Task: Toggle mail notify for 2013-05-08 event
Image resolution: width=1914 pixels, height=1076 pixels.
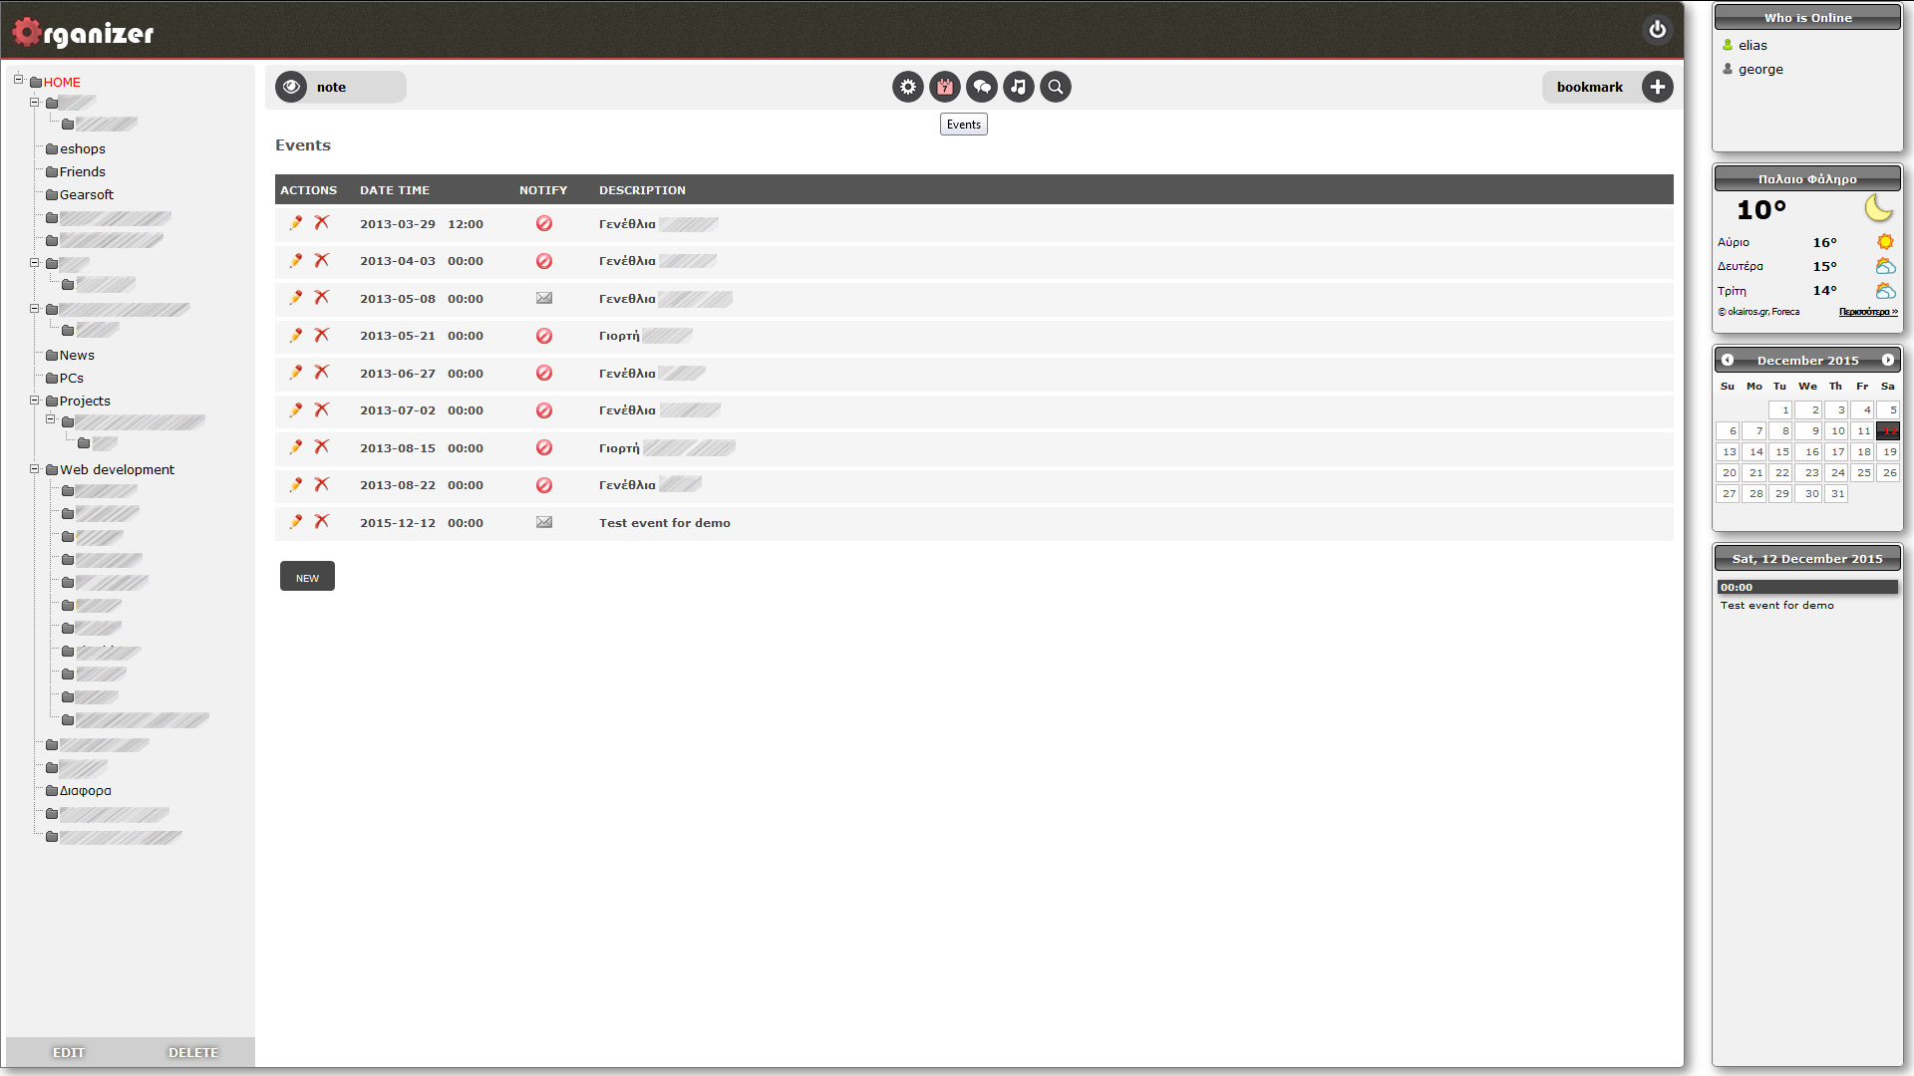Action: [544, 298]
